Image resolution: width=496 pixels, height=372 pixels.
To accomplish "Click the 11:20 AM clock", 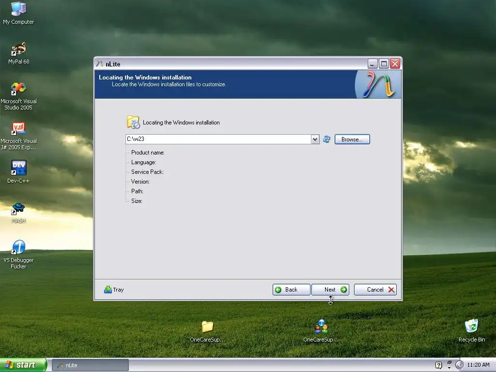I will point(478,365).
